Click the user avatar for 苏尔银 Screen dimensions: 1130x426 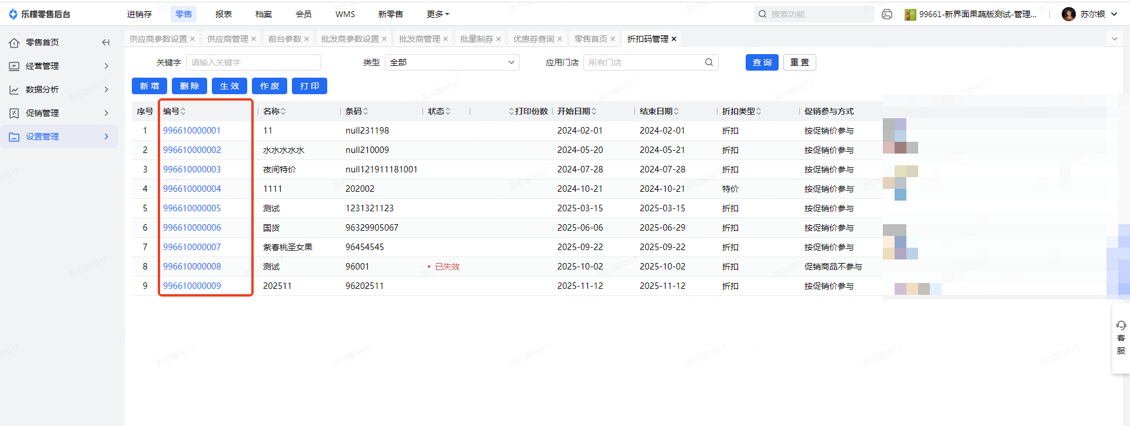(1069, 14)
